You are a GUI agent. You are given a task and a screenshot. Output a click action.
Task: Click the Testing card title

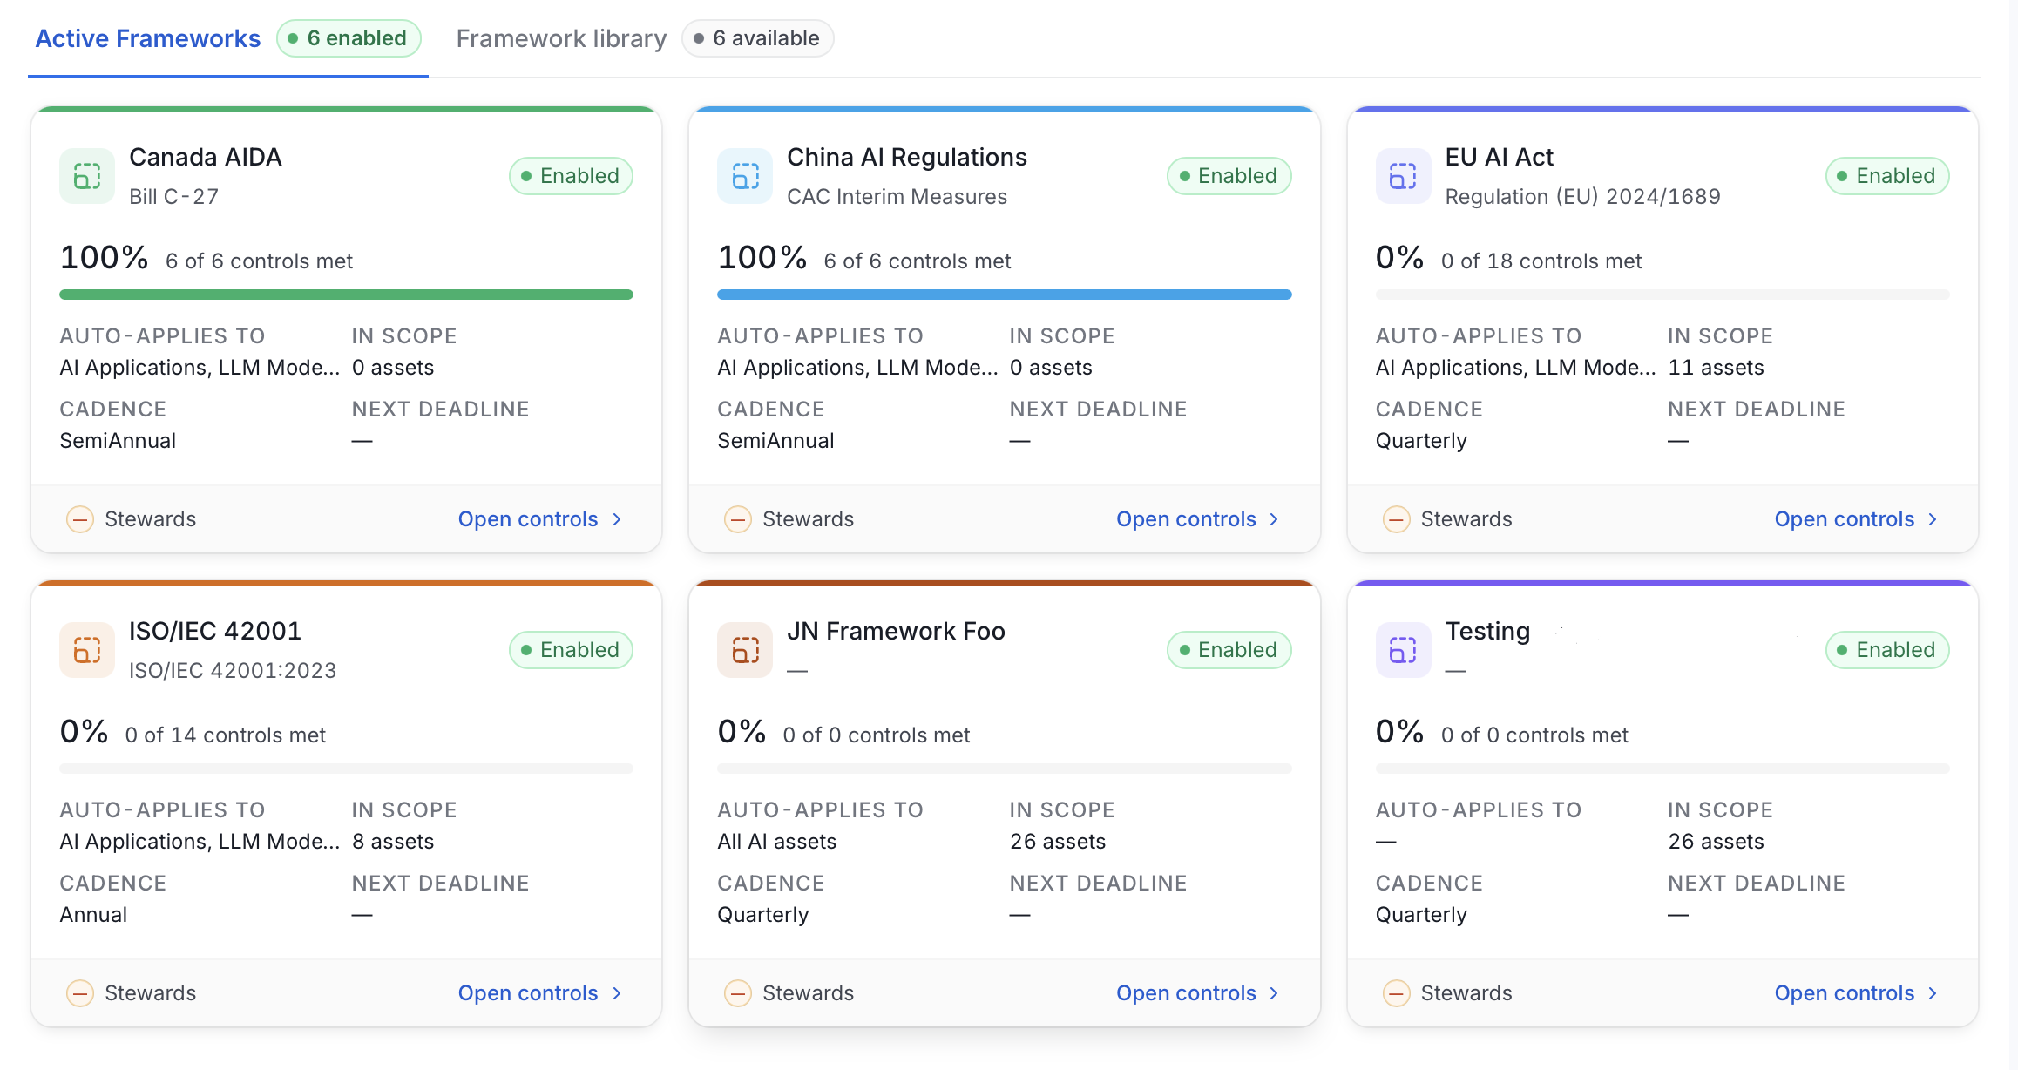1487,631
